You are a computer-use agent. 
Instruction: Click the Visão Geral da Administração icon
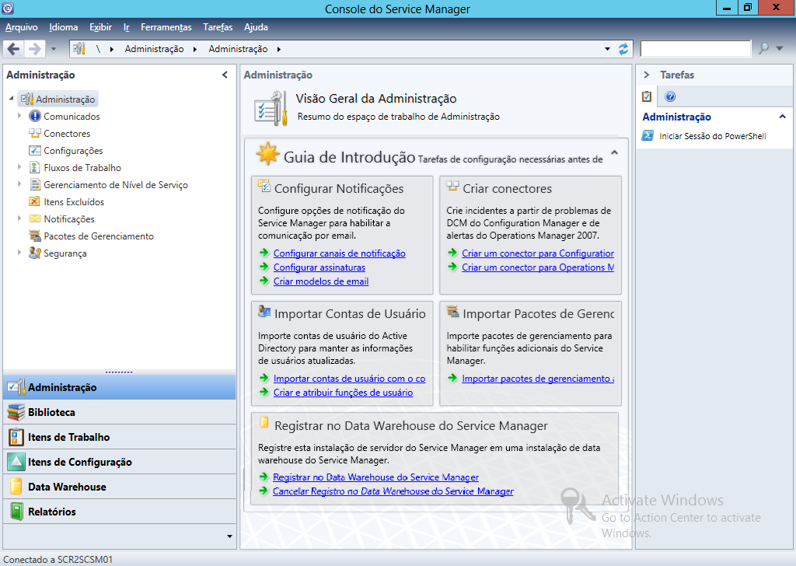271,108
